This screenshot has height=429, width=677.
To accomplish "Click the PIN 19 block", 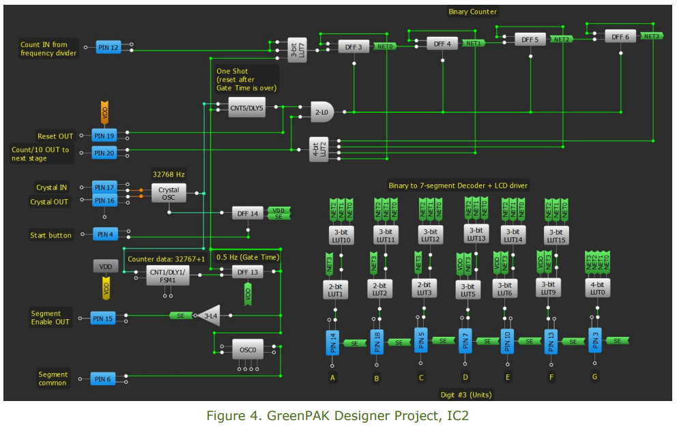I will coord(104,136).
